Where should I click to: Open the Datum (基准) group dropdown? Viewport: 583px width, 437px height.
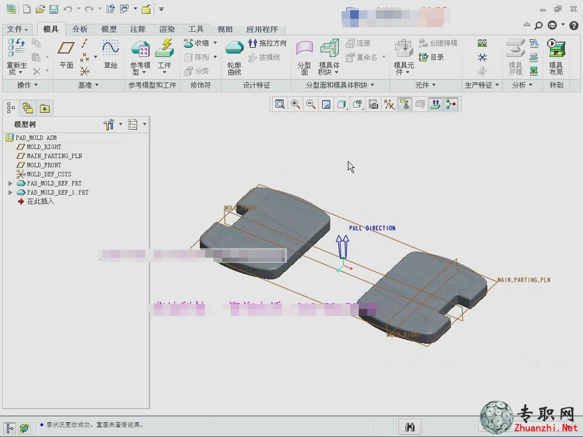pos(88,85)
